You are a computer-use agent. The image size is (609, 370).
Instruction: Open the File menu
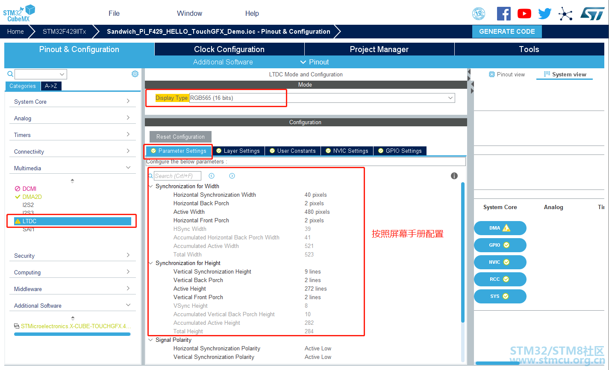pos(114,13)
